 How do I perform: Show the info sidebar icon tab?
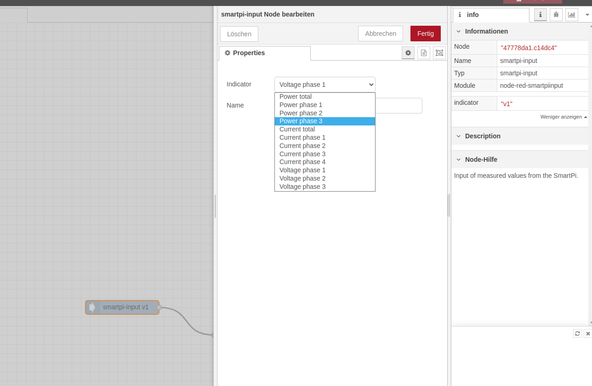(541, 15)
